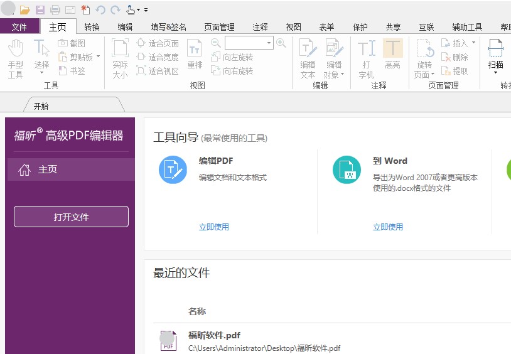Click the 插入 insert pages option
Image resolution: width=511 pixels, height=354 pixels.
(x=455, y=43)
